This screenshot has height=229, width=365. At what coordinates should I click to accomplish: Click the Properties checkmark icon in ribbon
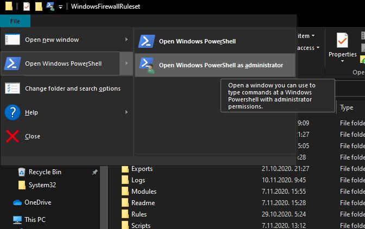point(342,41)
